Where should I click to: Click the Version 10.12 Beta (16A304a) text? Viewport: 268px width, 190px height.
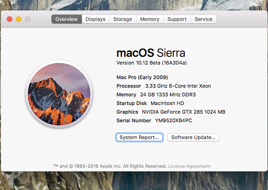(x=152, y=63)
